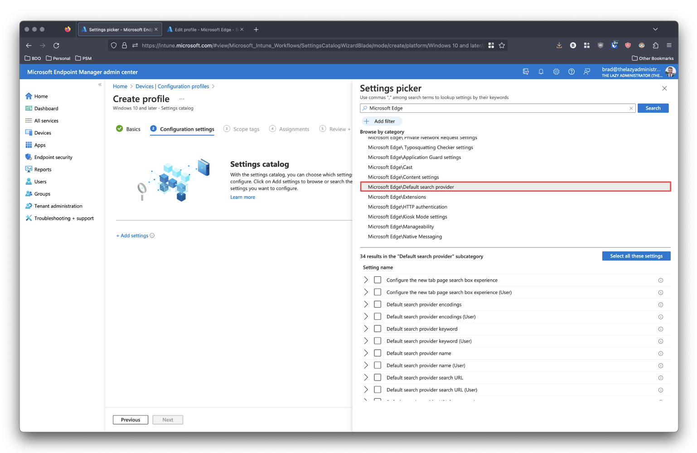
Task: Open Dashboard from the sidebar
Action: pos(42,108)
